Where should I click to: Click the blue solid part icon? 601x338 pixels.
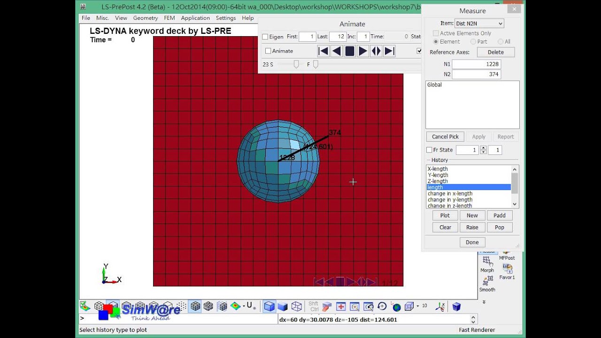coord(456,307)
